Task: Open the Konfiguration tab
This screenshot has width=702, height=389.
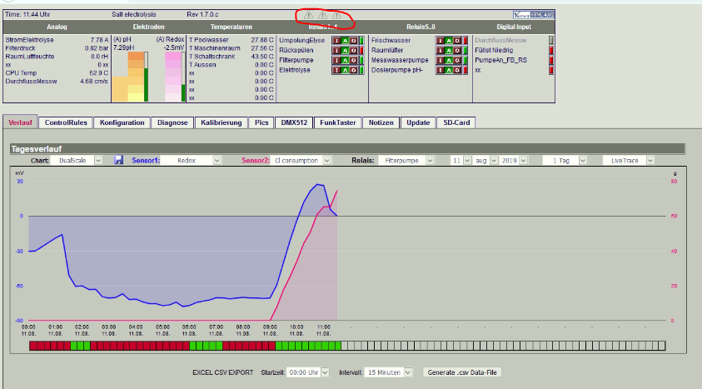Action: [x=122, y=122]
